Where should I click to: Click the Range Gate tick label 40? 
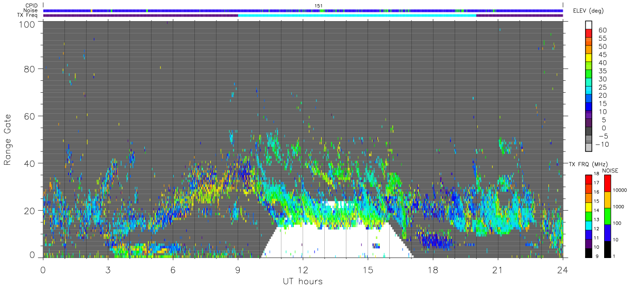pyautogui.click(x=30, y=163)
